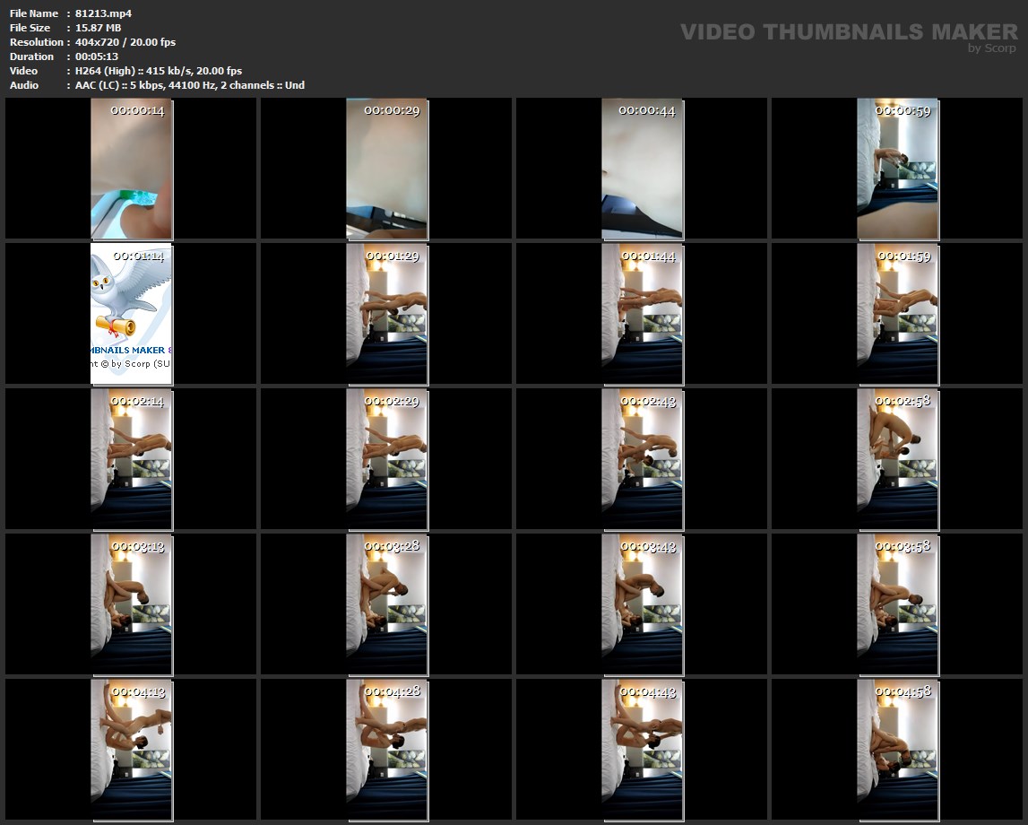
Task: Open the owl logo frame at 00:01:14
Action: pyautogui.click(x=131, y=314)
